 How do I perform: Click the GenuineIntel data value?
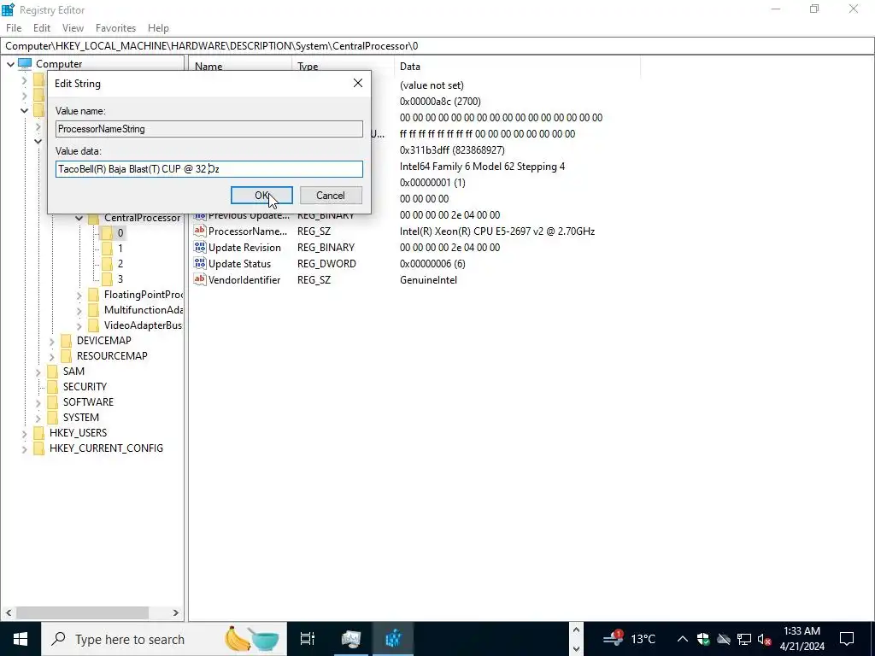428,280
